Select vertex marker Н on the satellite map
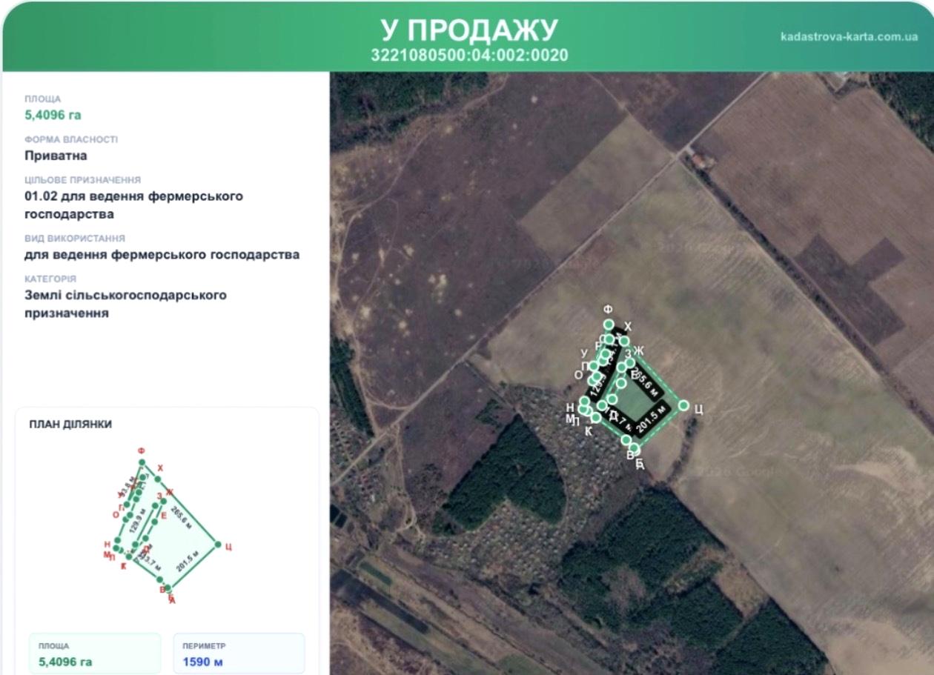This screenshot has height=675, width=934. [x=584, y=401]
